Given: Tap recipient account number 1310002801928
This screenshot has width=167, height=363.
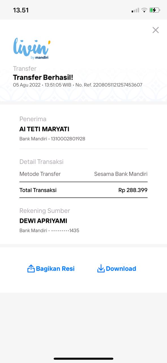Looking at the screenshot, I should pyautogui.click(x=68, y=139).
